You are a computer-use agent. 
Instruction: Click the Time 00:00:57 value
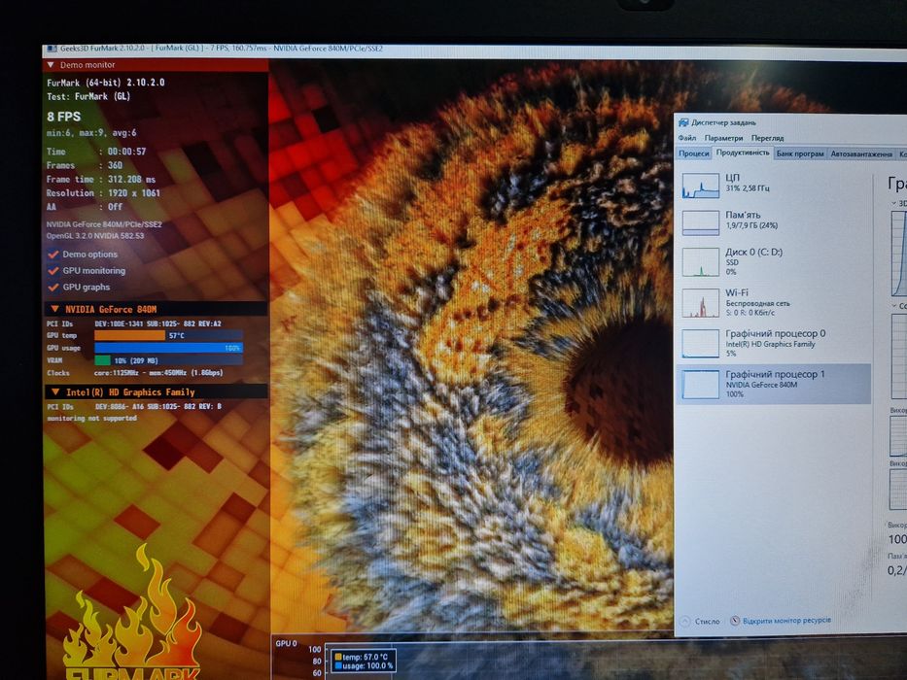pos(126,152)
